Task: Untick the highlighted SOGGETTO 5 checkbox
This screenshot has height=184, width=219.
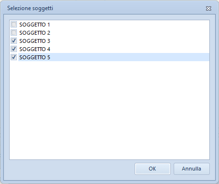Action: pos(14,57)
